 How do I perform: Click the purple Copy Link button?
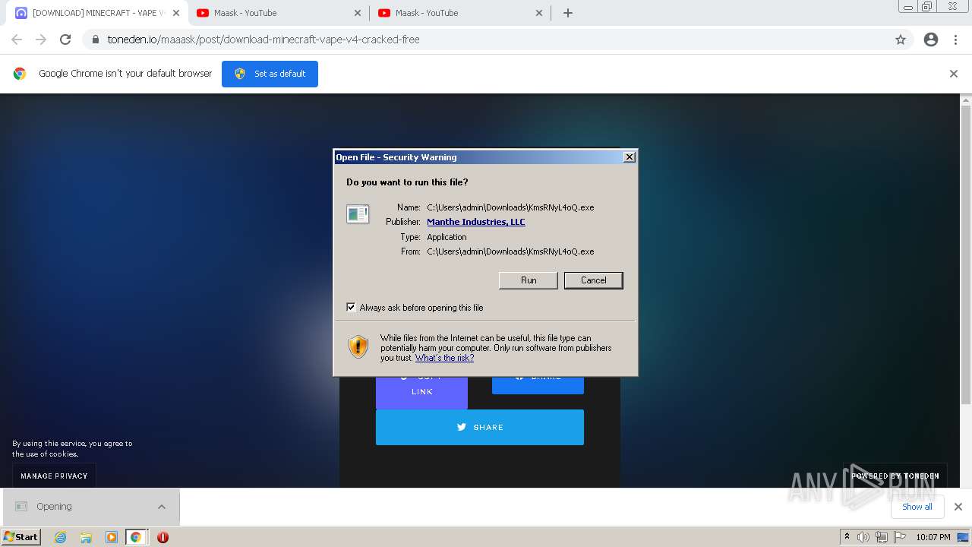[421, 392]
